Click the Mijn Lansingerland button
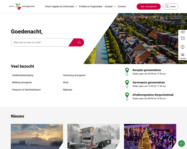Image resolution: width=187 pixels, height=149 pixels. pyautogui.click(x=149, y=7)
